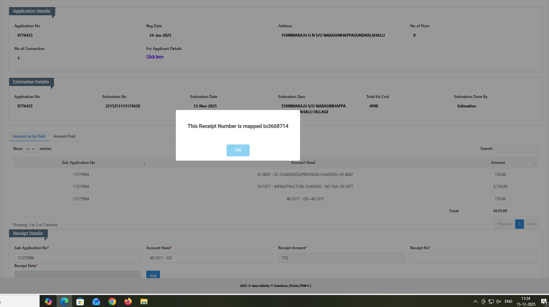Click OK in the receipt number dialog
549x307 pixels.
click(238, 150)
